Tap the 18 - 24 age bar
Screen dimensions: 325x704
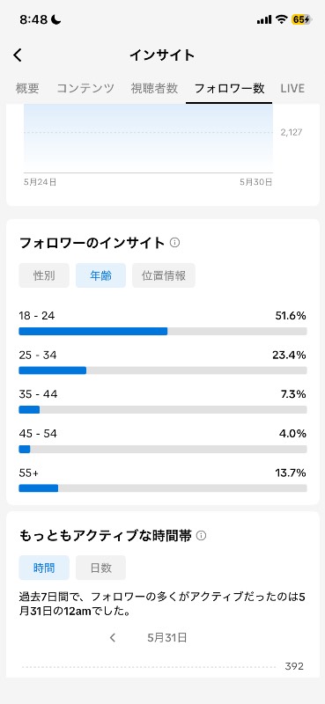tap(163, 332)
